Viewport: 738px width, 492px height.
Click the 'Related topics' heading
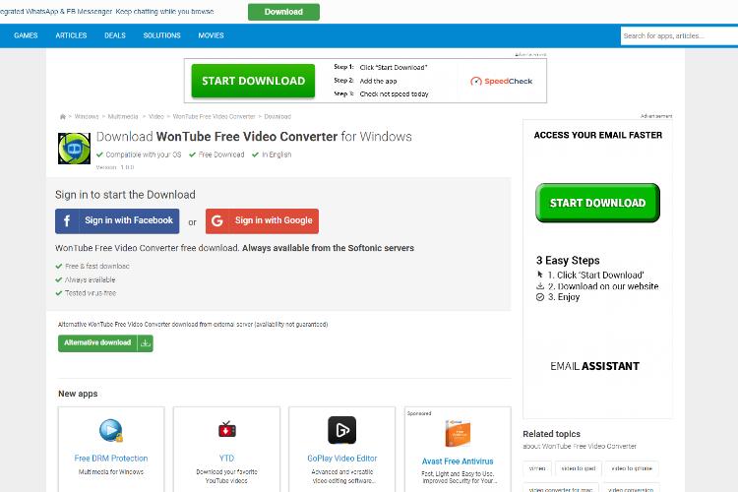(552, 434)
